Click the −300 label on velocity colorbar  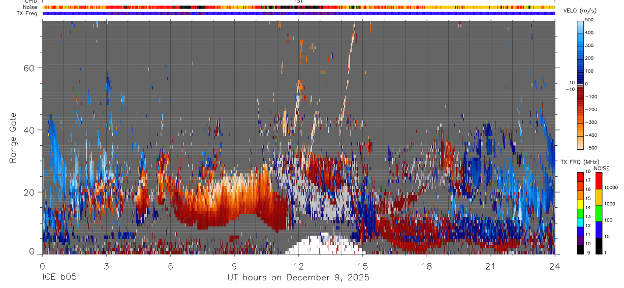coord(592,122)
